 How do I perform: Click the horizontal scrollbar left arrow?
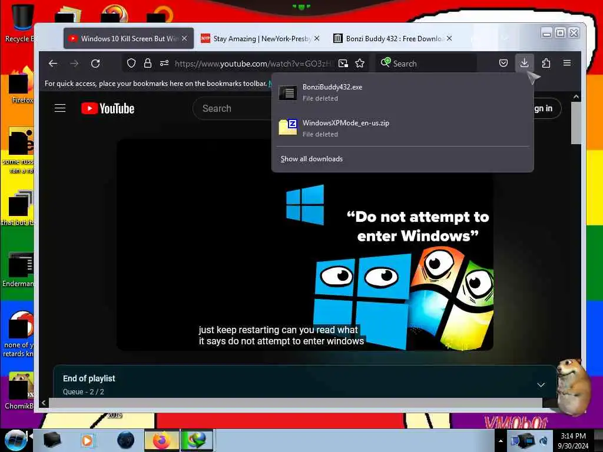44,403
